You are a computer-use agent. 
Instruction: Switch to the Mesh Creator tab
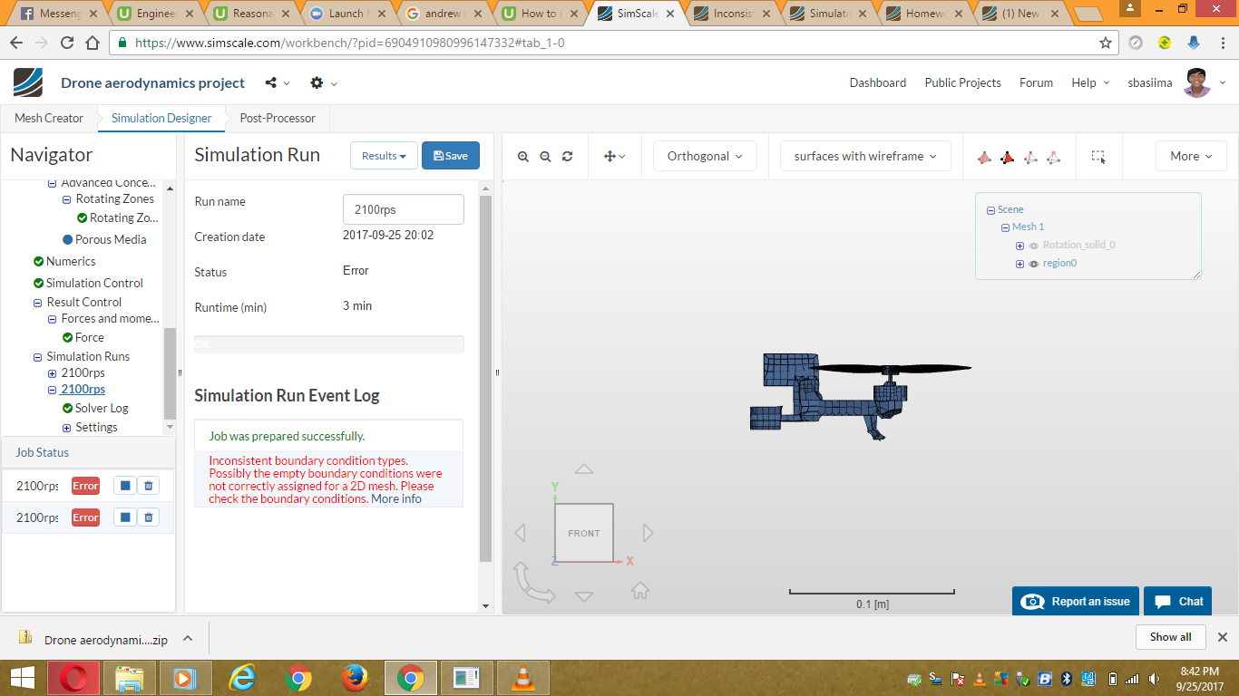pos(49,118)
